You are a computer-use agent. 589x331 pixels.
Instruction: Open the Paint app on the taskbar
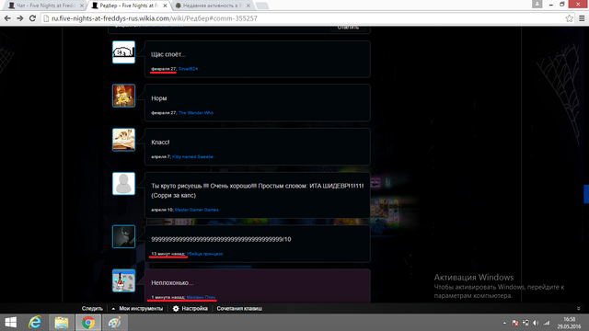coord(114,323)
